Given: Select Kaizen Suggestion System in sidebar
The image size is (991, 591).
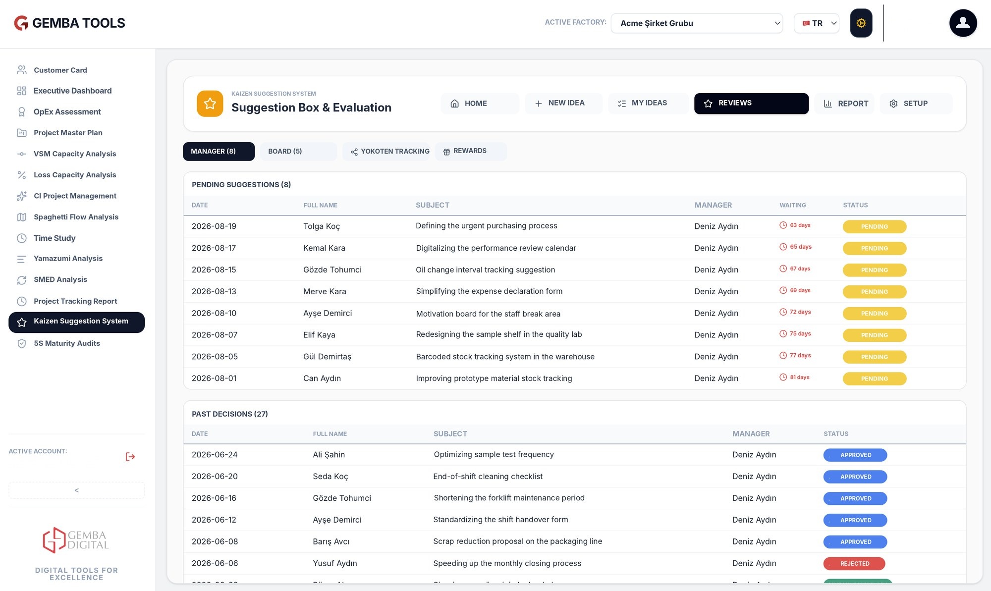Looking at the screenshot, I should 76,322.
